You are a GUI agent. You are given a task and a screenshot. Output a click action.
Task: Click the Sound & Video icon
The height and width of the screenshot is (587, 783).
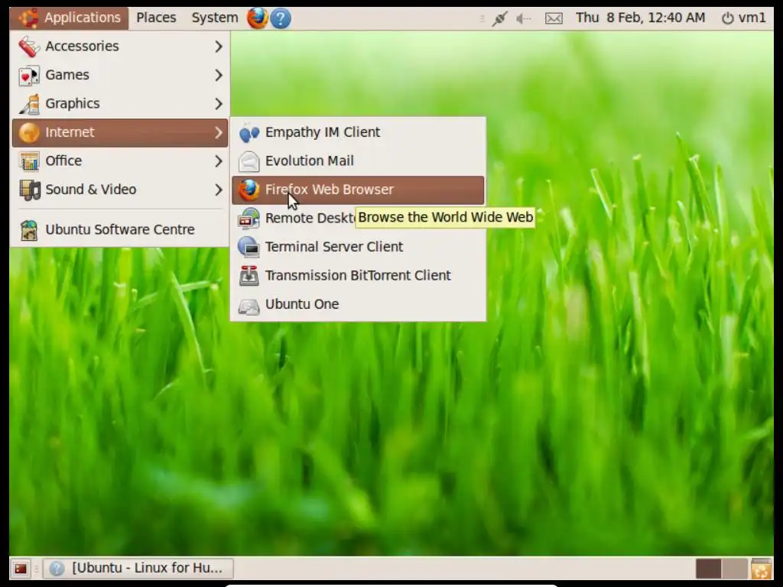(x=29, y=190)
